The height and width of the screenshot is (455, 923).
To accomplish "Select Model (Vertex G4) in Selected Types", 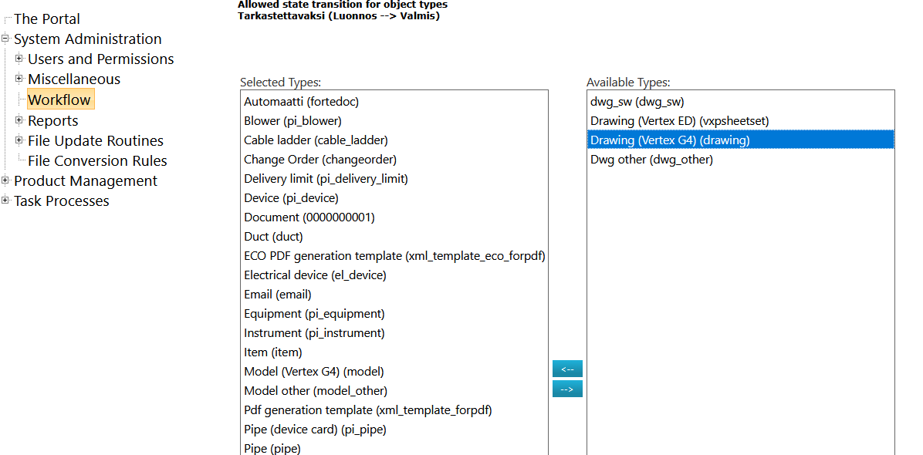I will click(313, 372).
